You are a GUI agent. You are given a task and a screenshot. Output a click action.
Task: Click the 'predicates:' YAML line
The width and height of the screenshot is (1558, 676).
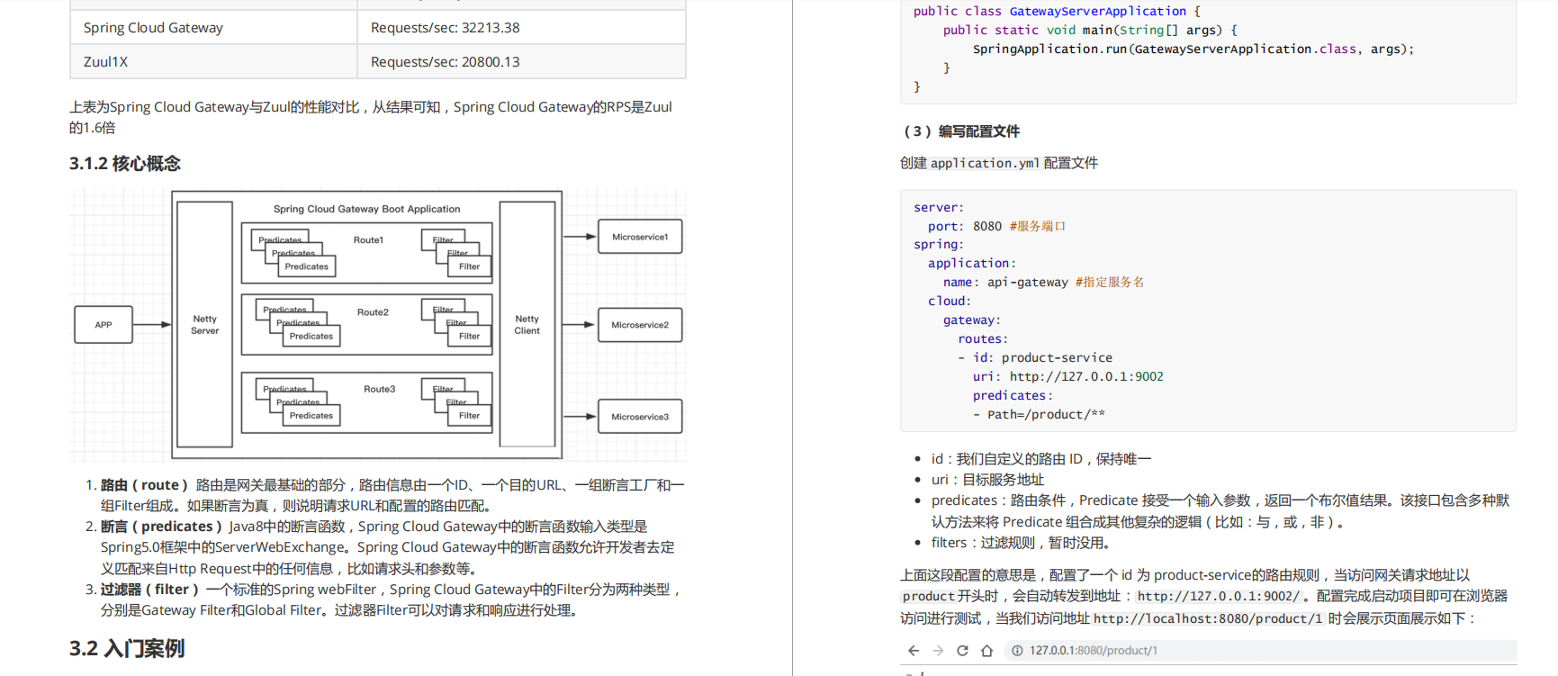tap(1013, 395)
